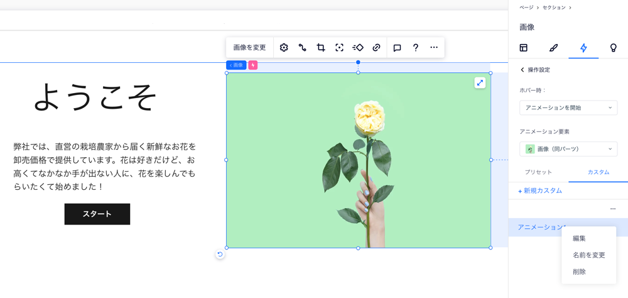The image size is (628, 298).
Task: Open image settings gear icon
Action: point(284,48)
